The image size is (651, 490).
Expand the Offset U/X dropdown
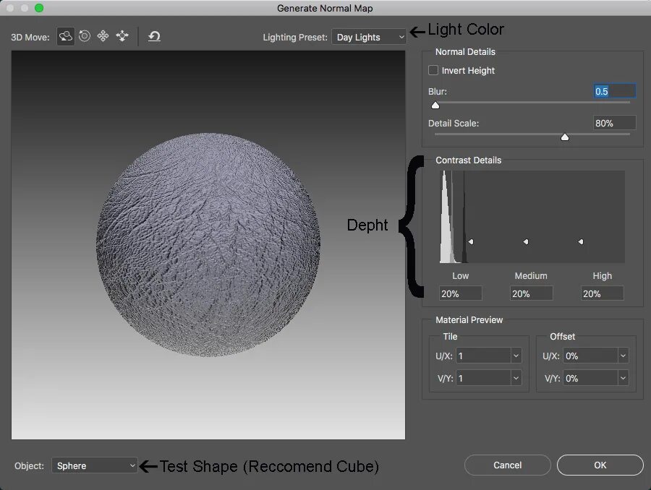click(623, 356)
